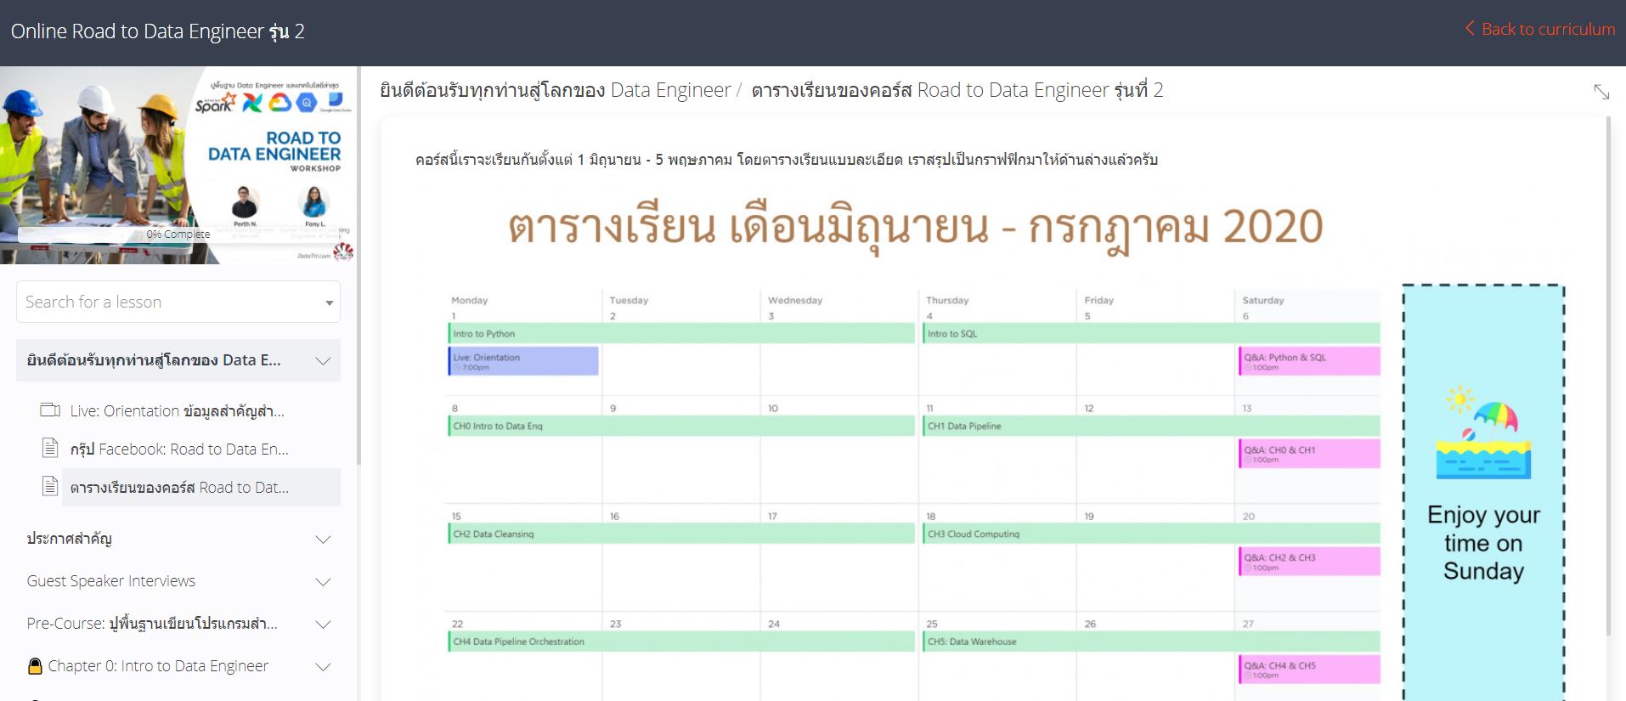Screen dimensions: 1626x701
Task: Click the video icon beside Live: Orientation
Action: [50, 410]
